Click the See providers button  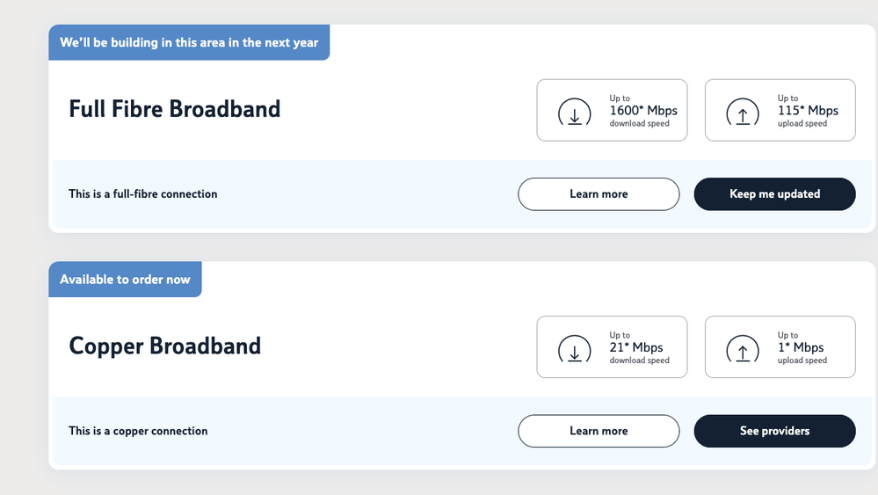click(774, 431)
